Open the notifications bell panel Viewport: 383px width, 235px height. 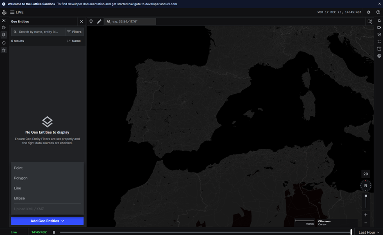(x=379, y=20)
